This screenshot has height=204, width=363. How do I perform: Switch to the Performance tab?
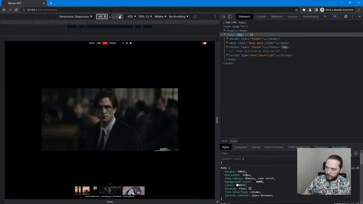[311, 16]
